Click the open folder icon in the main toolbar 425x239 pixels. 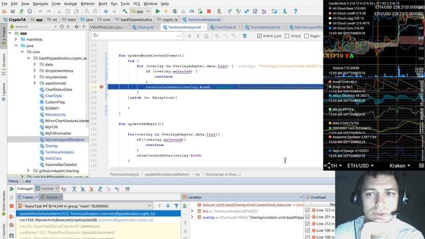[4, 11]
